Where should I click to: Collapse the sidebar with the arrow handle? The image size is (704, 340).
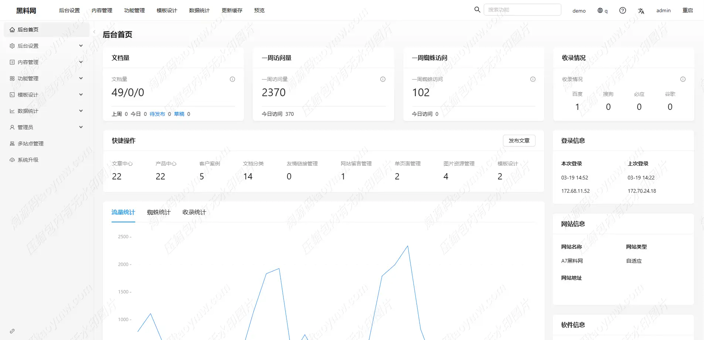94,32
